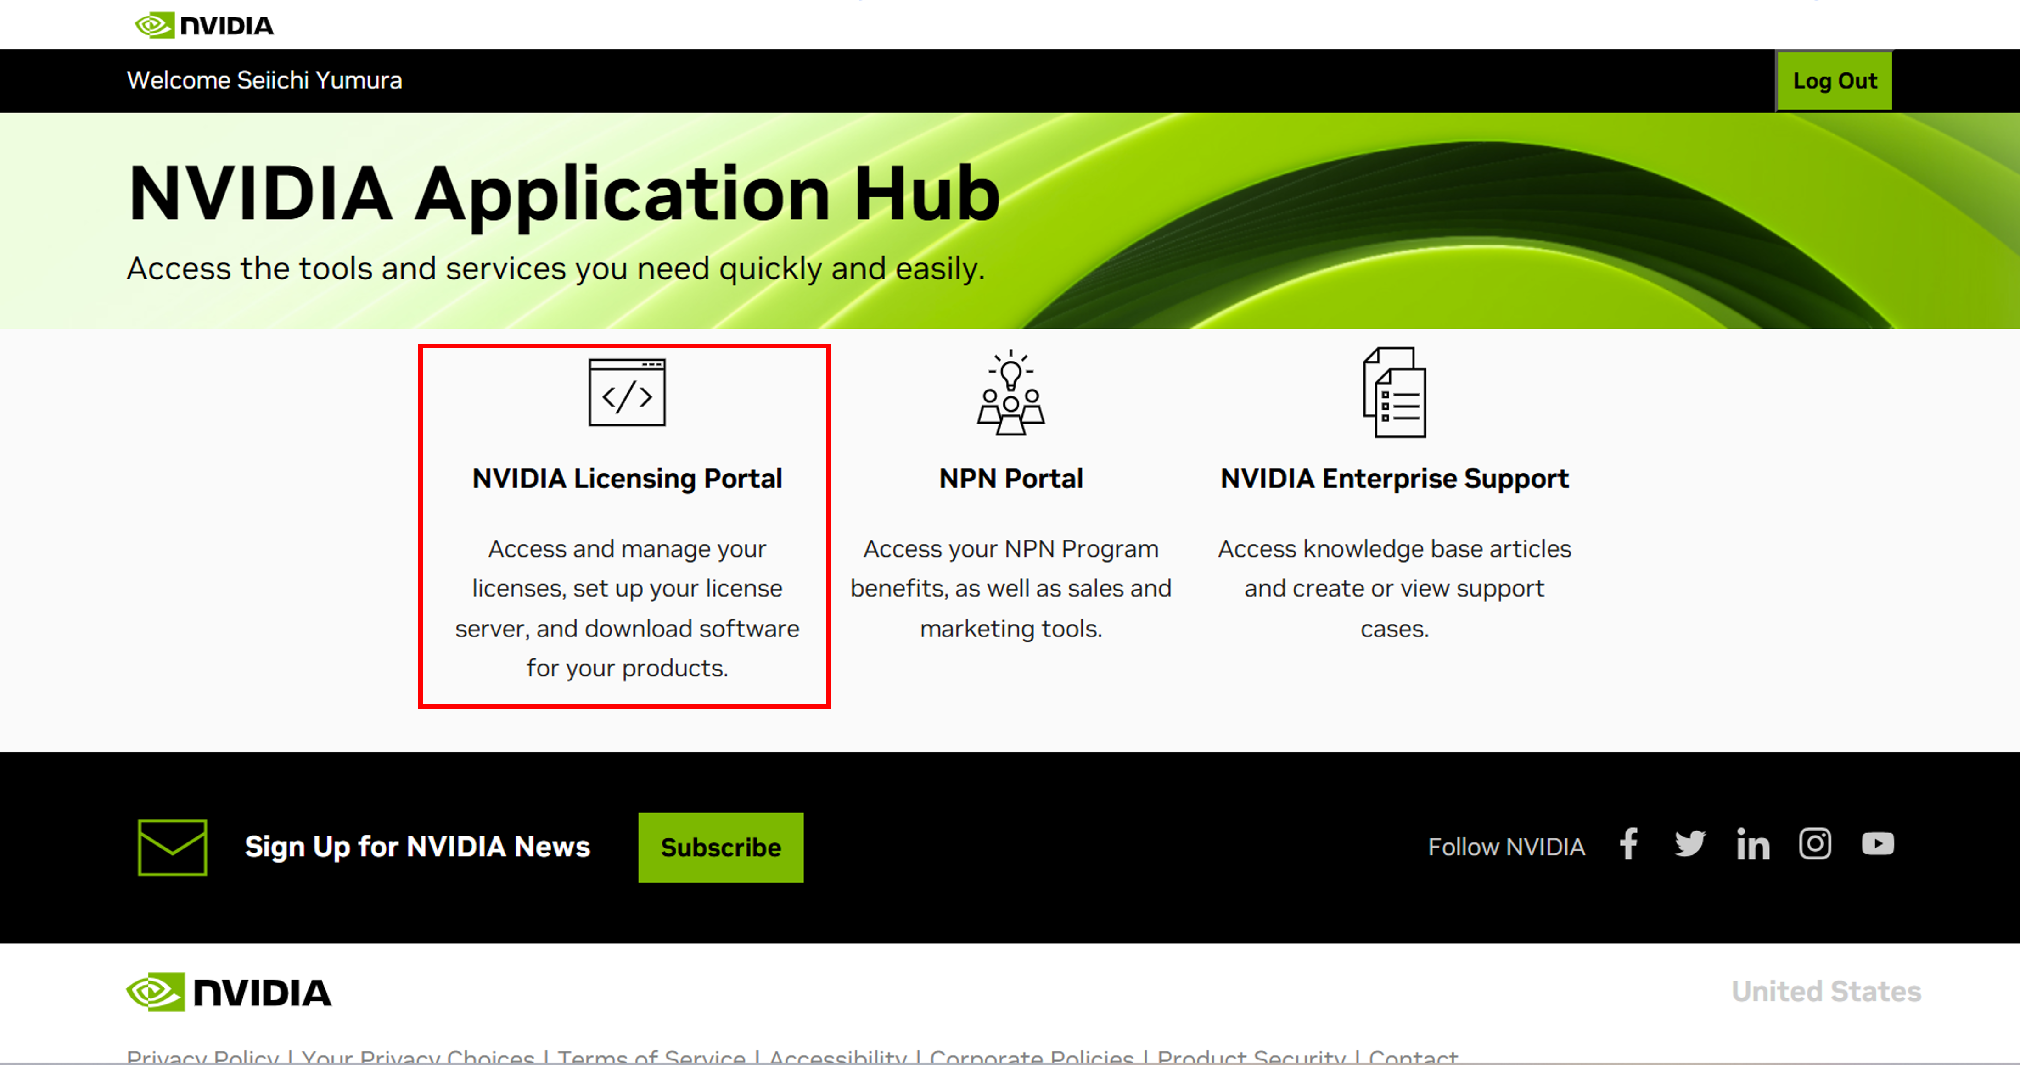The height and width of the screenshot is (1065, 2020).
Task: Click the Licensing Portal code window icon
Action: pos(627,392)
